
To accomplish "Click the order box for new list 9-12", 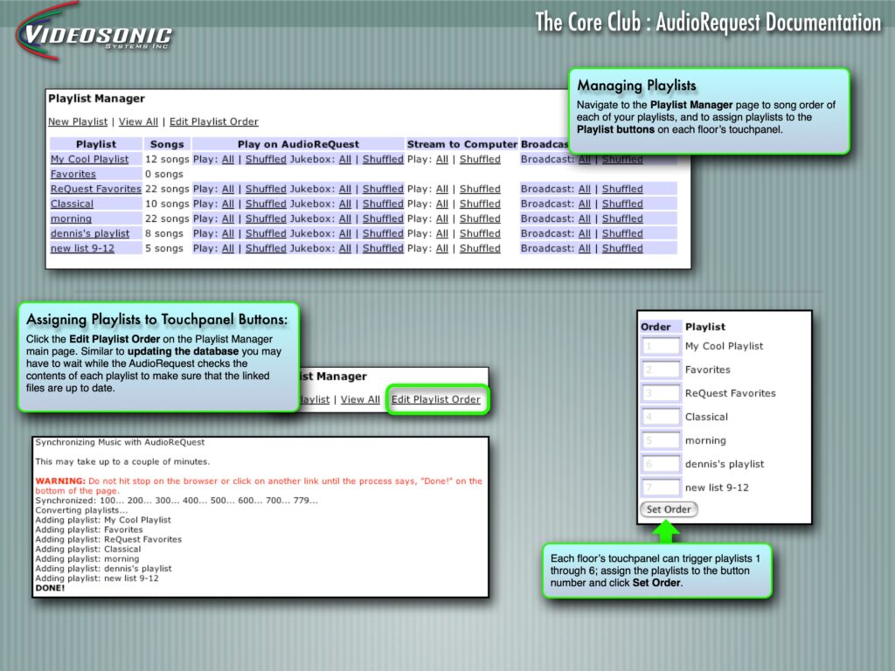I will tap(661, 488).
